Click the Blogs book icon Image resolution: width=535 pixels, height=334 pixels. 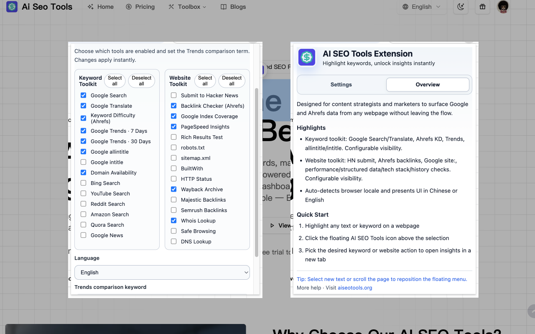224,7
